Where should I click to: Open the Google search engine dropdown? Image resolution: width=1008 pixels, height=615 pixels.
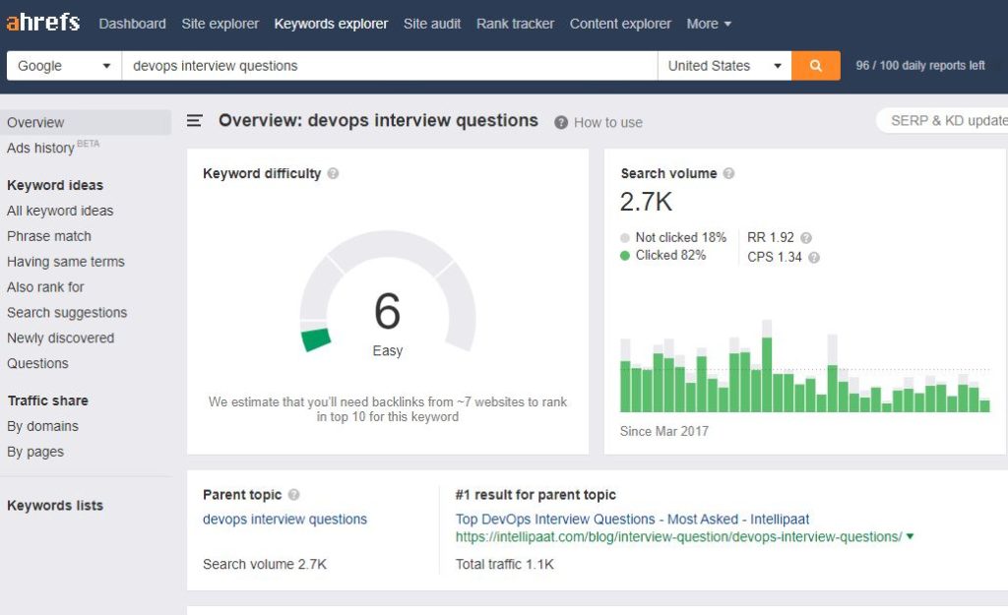coord(64,66)
